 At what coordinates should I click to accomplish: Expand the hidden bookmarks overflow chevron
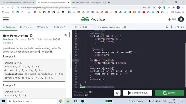tap(168, 12)
